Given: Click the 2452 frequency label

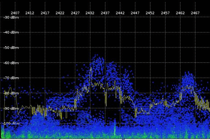Looking at the screenshot, I should pos(150,13).
